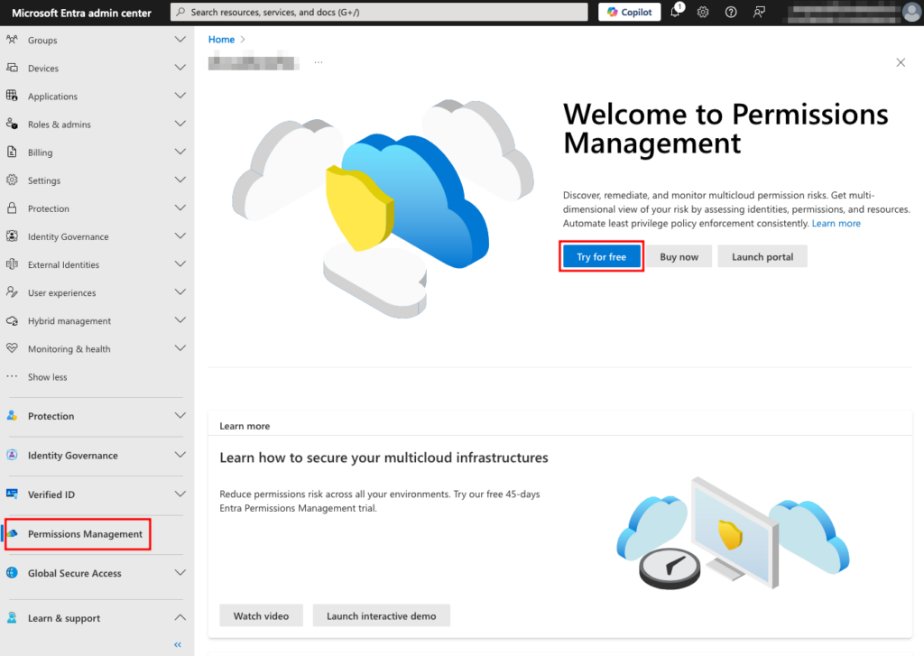This screenshot has height=656, width=924.
Task: Expand the Verified ID chevron
Action: click(x=180, y=494)
